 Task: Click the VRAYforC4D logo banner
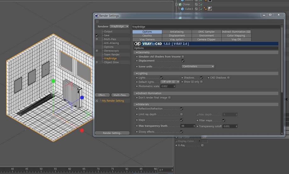pyautogui.click(x=206, y=44)
